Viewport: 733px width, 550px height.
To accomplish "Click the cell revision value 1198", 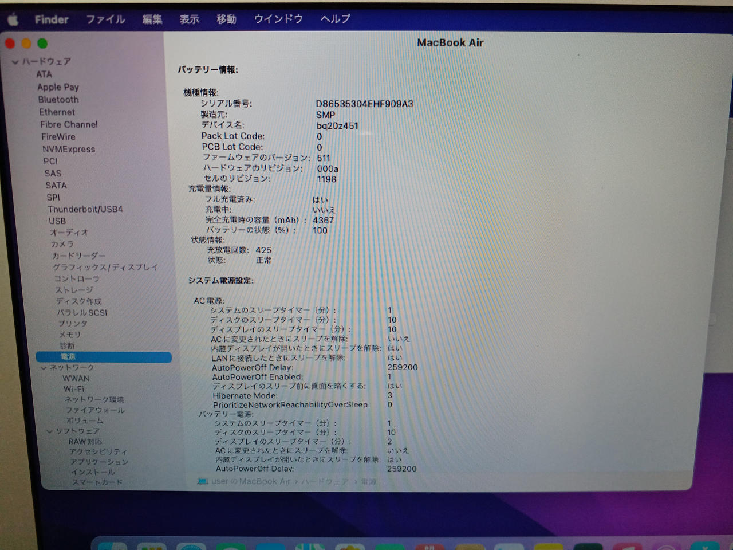I will pos(326,179).
